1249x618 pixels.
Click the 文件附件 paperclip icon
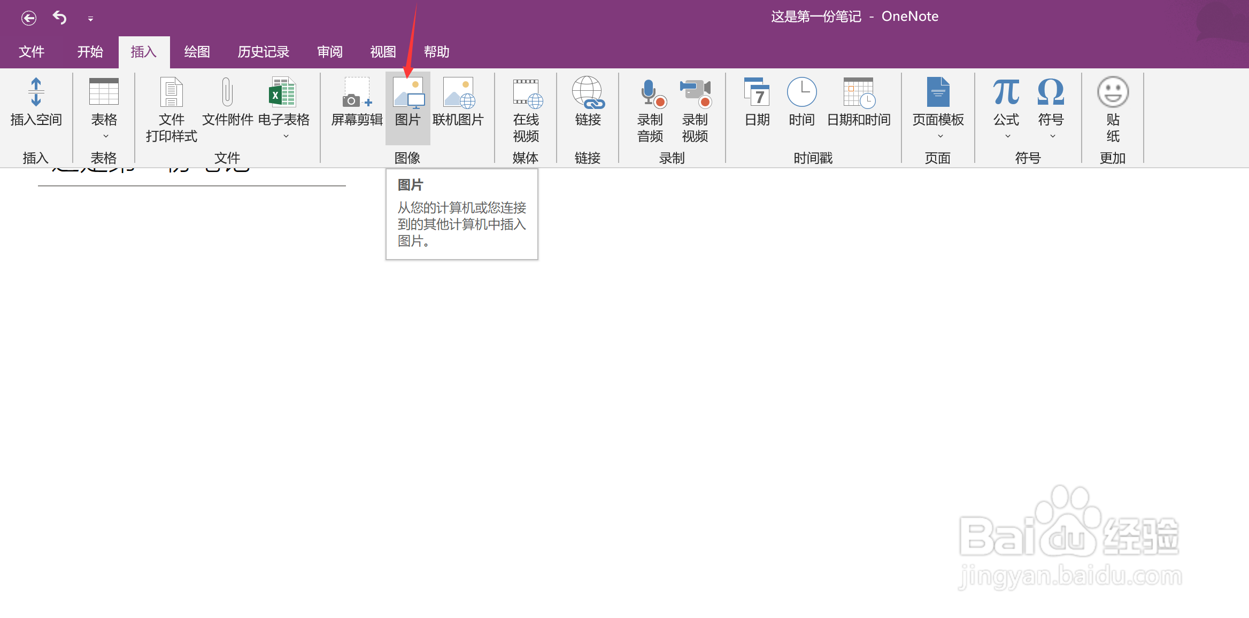pos(227,92)
